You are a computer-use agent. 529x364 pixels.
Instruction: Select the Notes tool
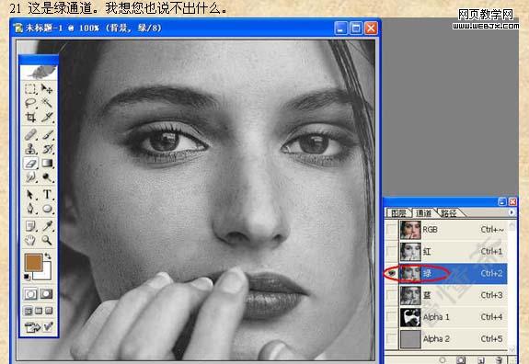(x=30, y=226)
